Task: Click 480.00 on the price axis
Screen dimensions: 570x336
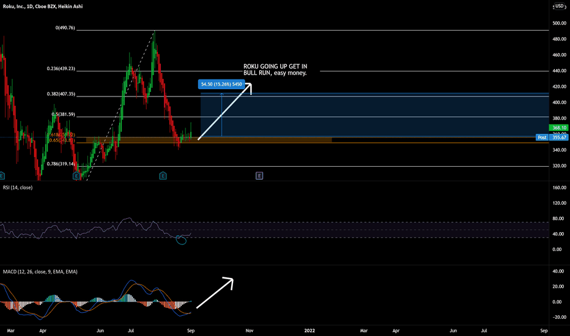Action: coord(560,39)
